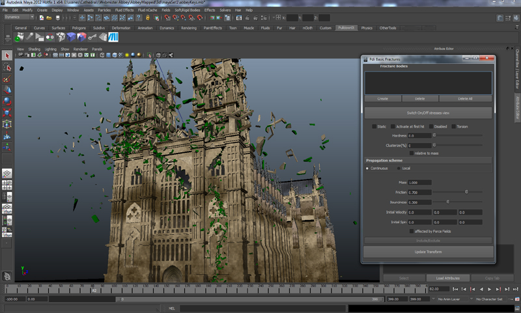This screenshot has height=313, width=521.
Task: Activate the Rotate tool
Action: (x=7, y=102)
